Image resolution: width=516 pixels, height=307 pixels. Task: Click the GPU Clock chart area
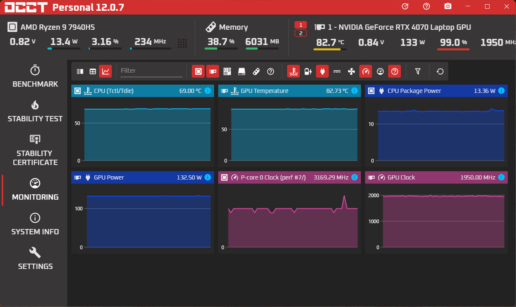point(444,221)
